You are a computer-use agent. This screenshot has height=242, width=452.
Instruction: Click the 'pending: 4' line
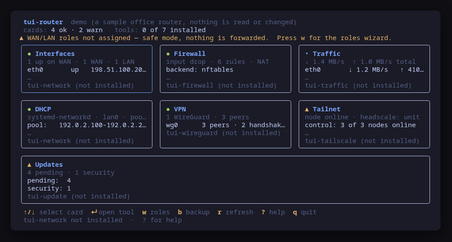click(x=49, y=180)
